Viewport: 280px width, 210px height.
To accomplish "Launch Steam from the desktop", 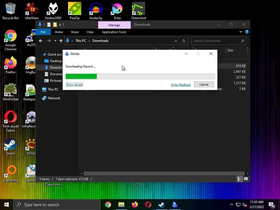I will coord(11,147).
